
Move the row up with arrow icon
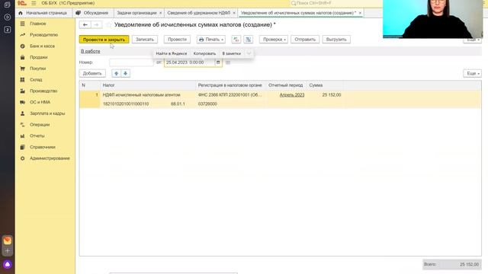(116, 73)
